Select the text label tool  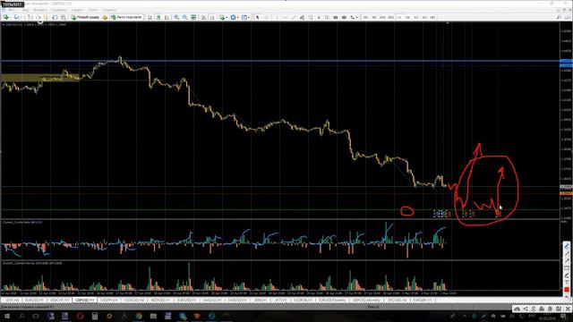[x=327, y=17]
